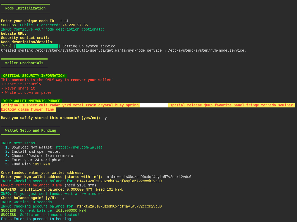
Task: Click the "Created symlink" systemd output line
Action: pos(123,51)
